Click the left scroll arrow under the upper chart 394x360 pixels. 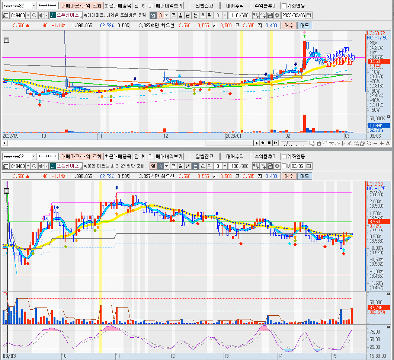click(5, 143)
